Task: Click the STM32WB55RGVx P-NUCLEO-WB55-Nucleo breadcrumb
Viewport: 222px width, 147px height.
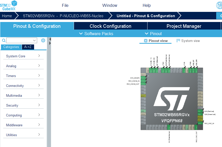Action: point(63,16)
